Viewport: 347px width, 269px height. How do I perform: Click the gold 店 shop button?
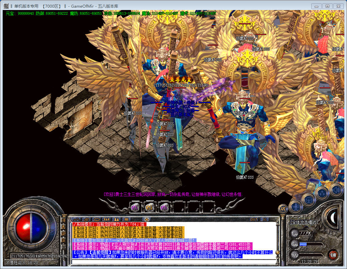coord(283,209)
